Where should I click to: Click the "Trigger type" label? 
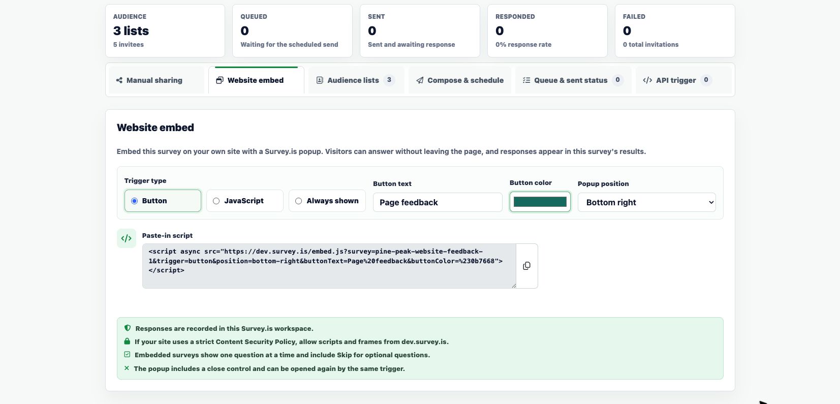[x=145, y=180]
